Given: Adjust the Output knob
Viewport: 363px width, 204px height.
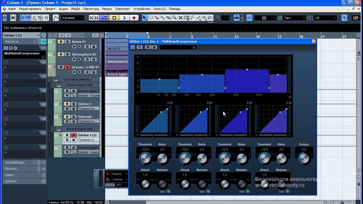Looking at the screenshot, I should (x=304, y=158).
